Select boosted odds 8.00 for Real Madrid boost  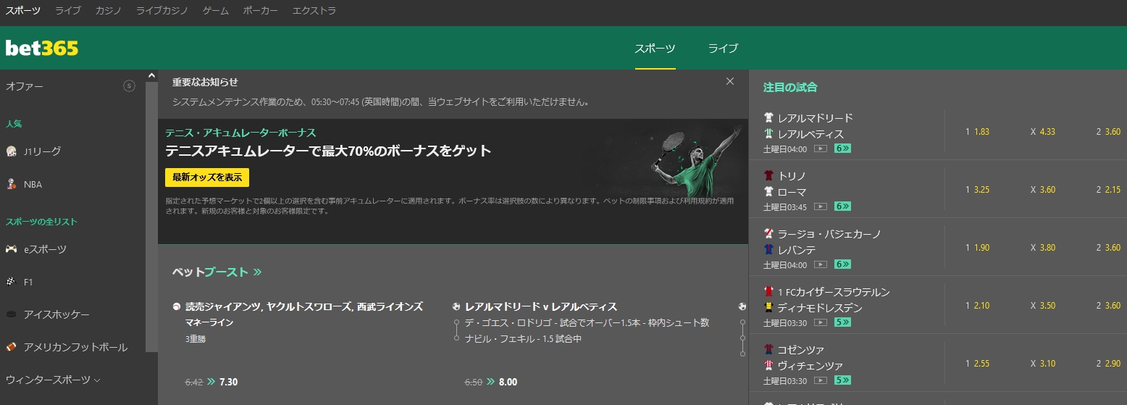click(x=508, y=381)
